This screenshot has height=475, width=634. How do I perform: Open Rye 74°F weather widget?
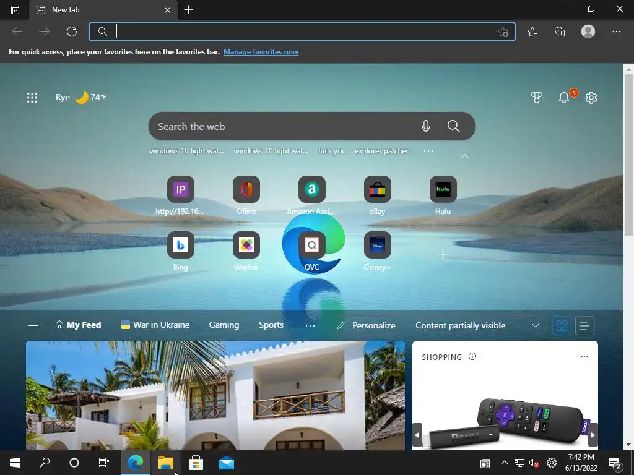tap(81, 97)
